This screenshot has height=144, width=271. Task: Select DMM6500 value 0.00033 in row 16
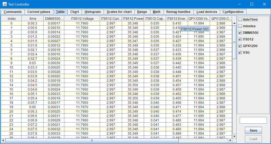[54, 94]
